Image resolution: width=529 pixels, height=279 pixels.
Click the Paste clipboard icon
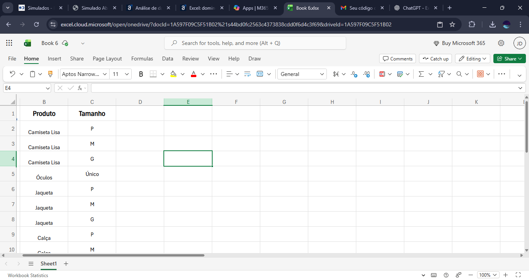pyautogui.click(x=33, y=74)
